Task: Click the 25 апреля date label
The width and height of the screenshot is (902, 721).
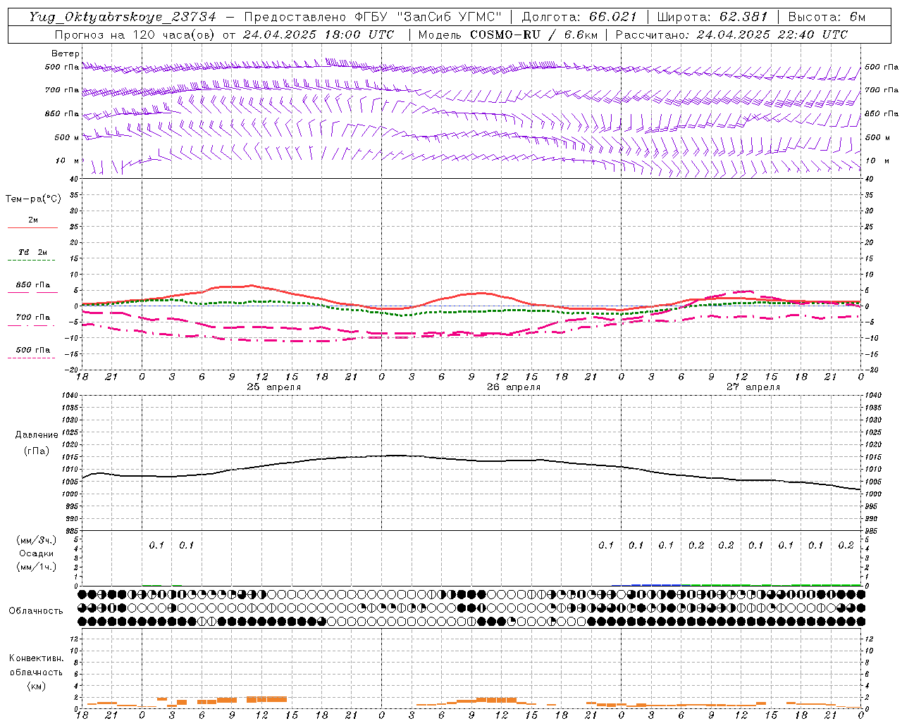Action: [x=273, y=387]
